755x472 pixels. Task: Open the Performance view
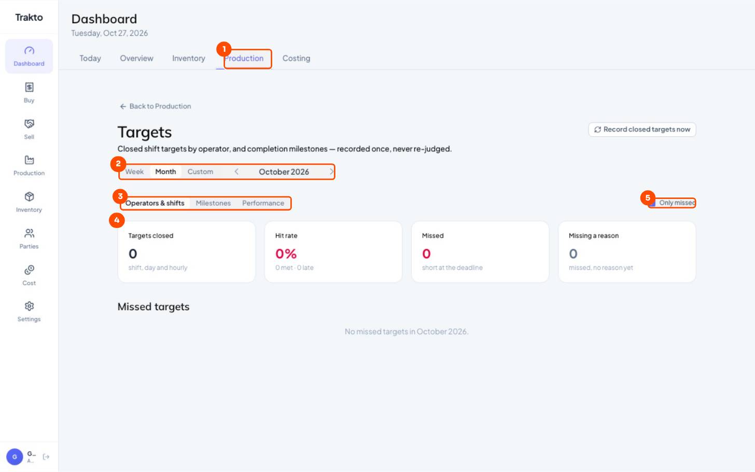263,203
